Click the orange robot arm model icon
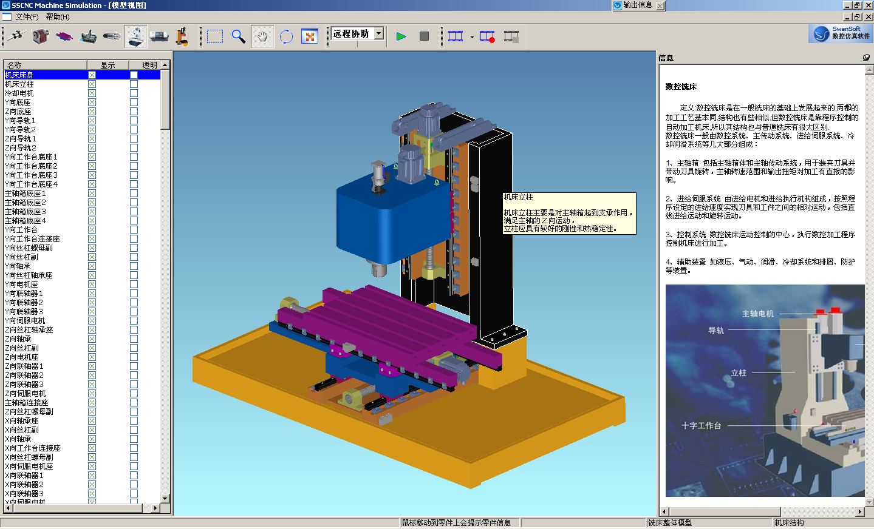Image resolution: width=874 pixels, height=529 pixels. (x=182, y=36)
